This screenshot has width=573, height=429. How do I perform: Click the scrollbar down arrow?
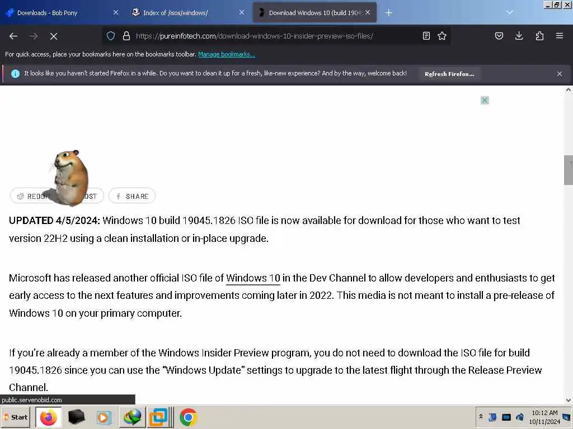click(x=569, y=400)
